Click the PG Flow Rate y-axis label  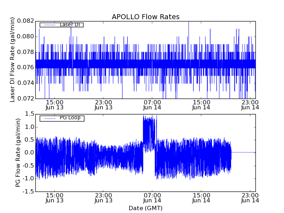pyautogui.click(x=18, y=153)
